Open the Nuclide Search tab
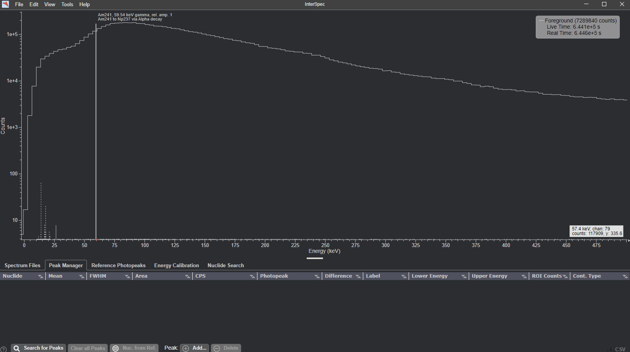Screen dimensions: 630x352 tap(226, 265)
